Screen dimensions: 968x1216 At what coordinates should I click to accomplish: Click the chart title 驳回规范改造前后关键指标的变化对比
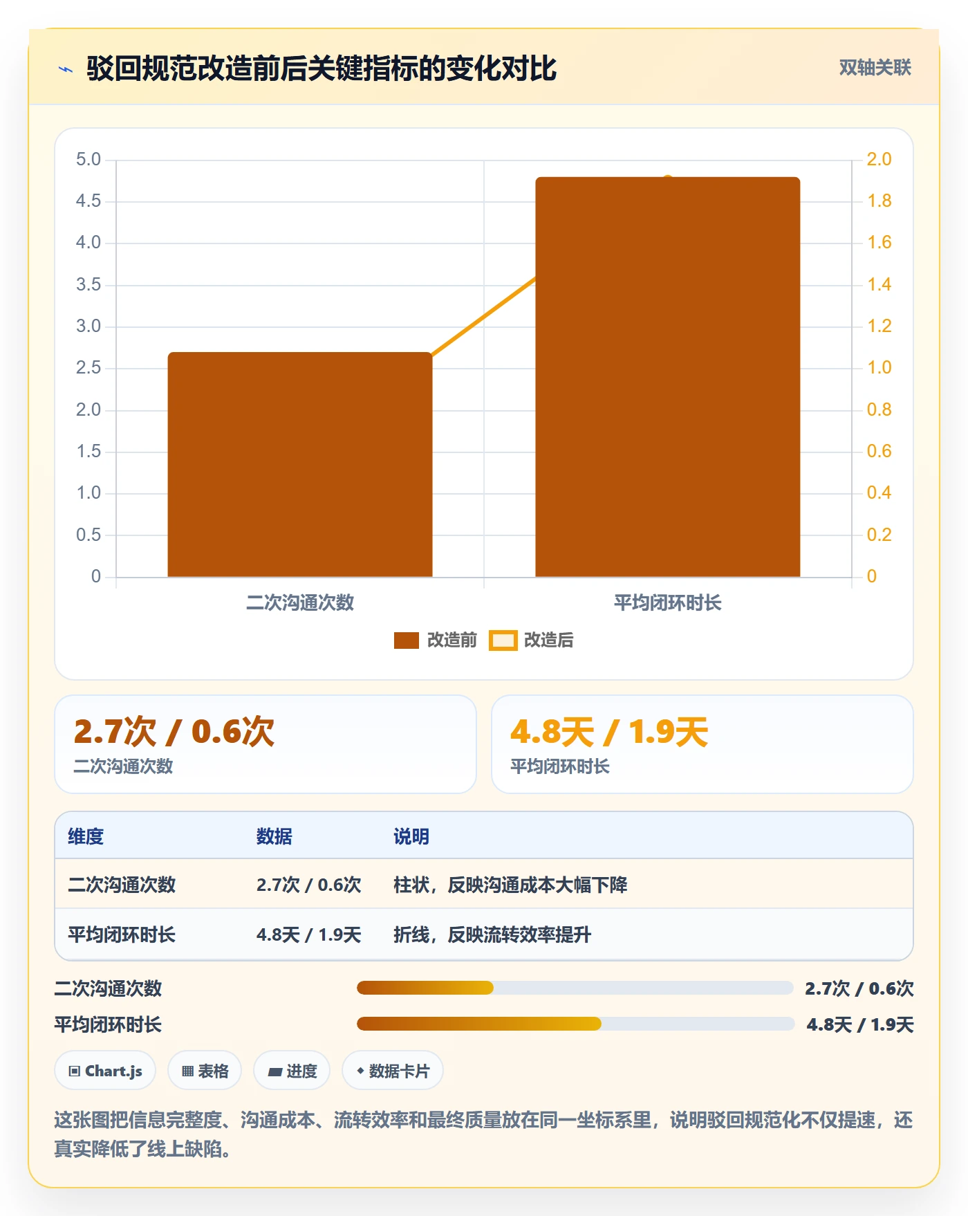click(322, 68)
